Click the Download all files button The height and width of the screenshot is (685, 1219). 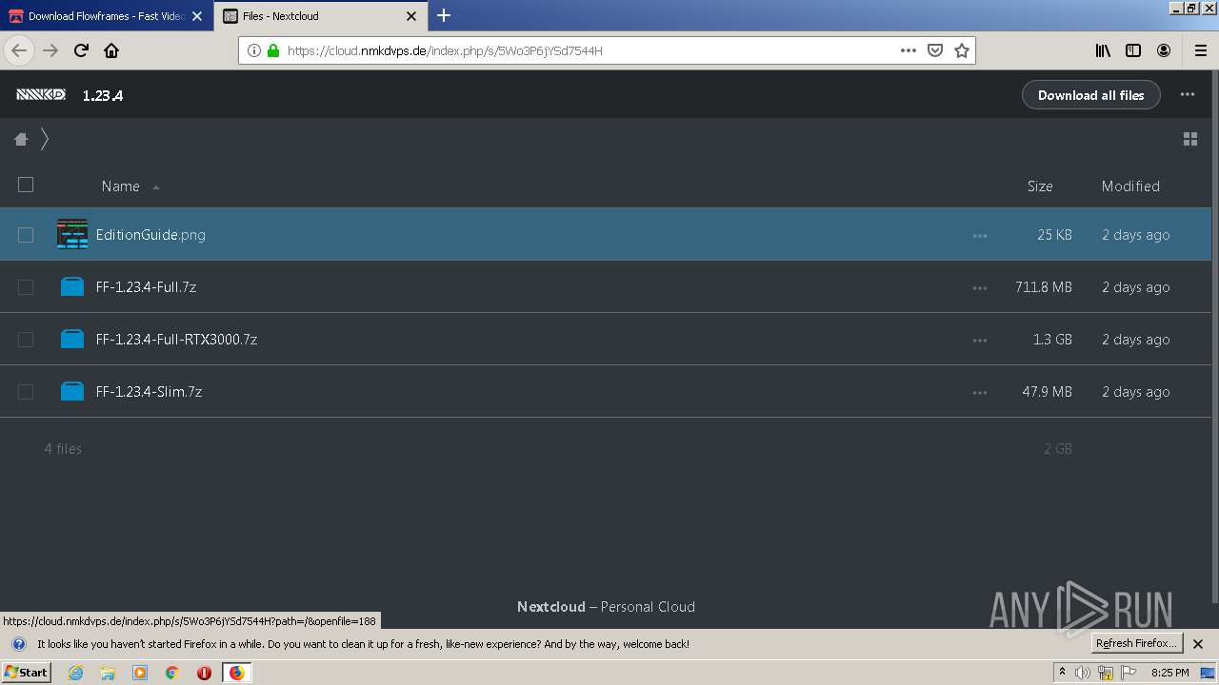1090,94
